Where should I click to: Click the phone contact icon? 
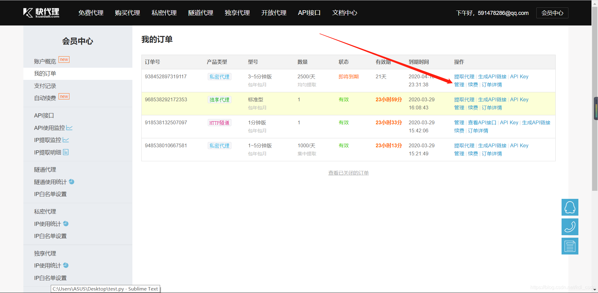[570, 227]
